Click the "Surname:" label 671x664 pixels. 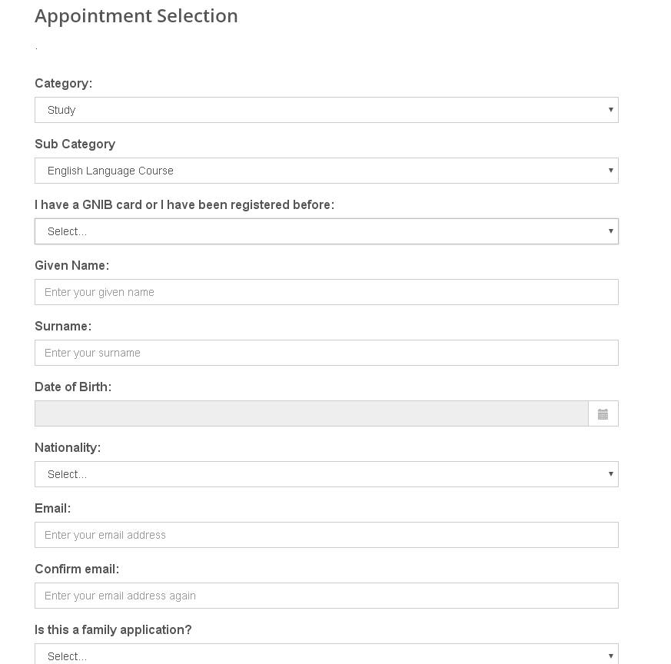[63, 326]
